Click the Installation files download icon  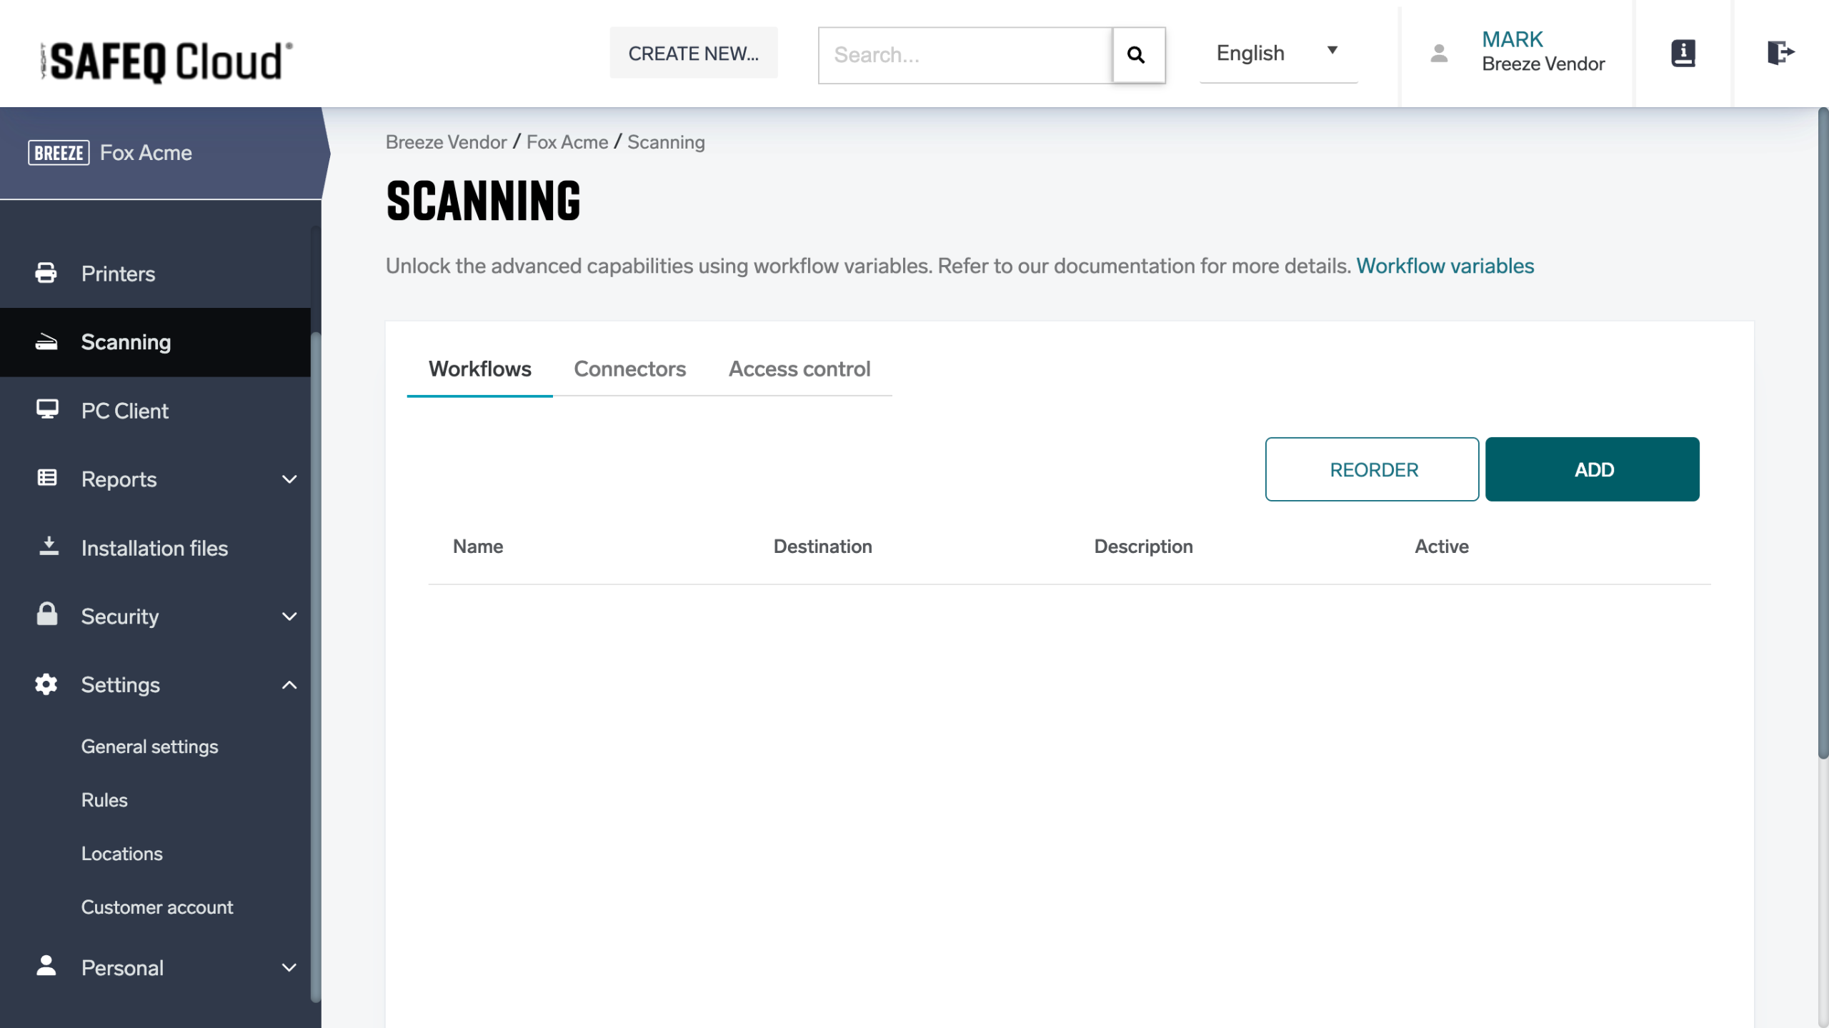(x=49, y=547)
